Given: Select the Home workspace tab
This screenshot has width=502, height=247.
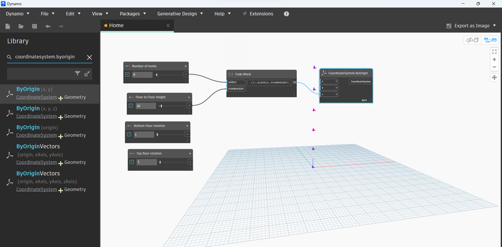Looking at the screenshot, I should 137,26.
